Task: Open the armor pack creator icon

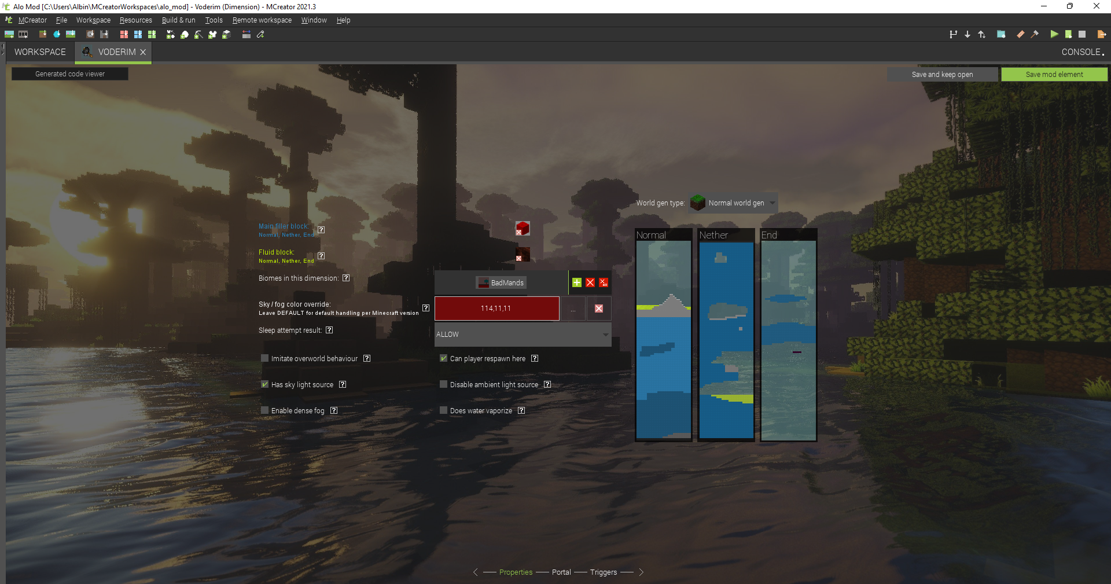Action: point(212,34)
